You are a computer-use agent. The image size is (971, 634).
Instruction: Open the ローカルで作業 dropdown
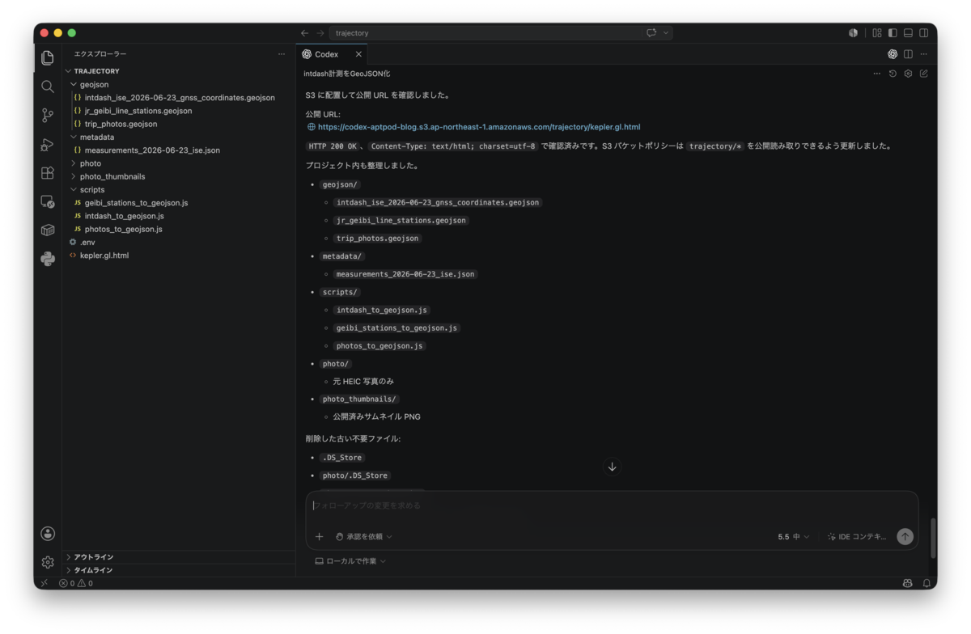(350, 560)
